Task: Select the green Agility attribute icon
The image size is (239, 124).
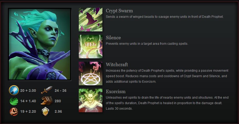Action: [x=14, y=101]
